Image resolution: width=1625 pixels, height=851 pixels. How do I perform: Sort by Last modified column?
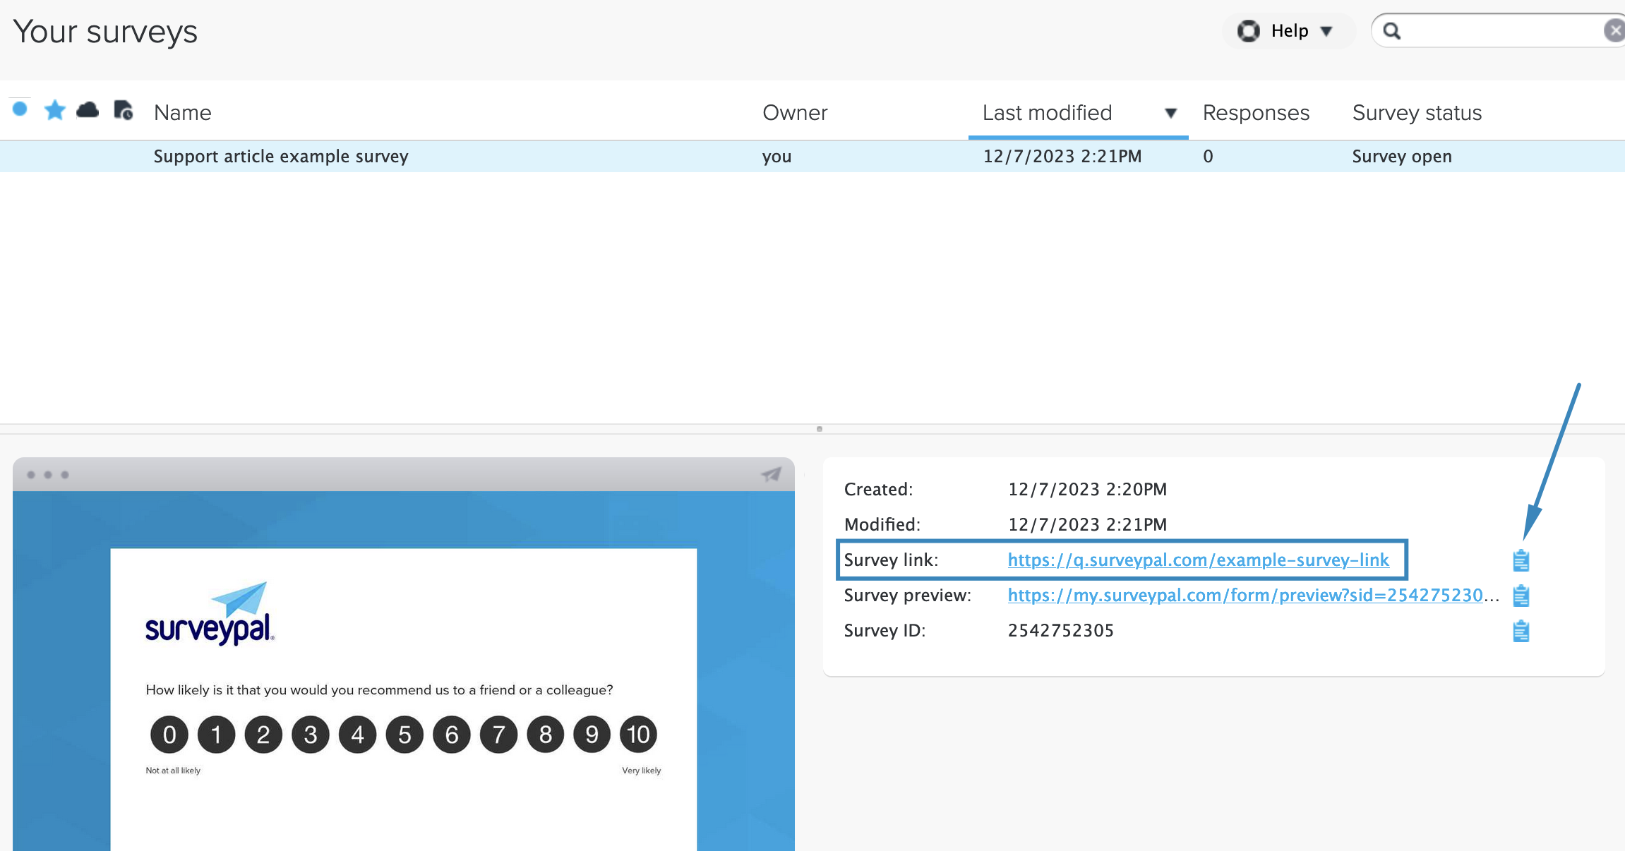(1047, 113)
